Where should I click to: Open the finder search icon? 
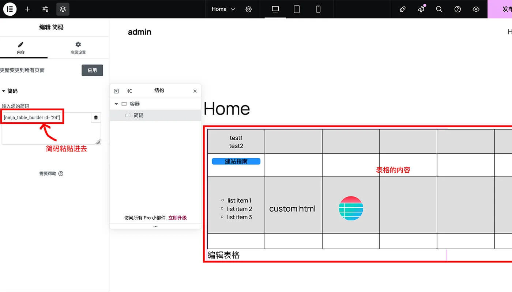[439, 9]
